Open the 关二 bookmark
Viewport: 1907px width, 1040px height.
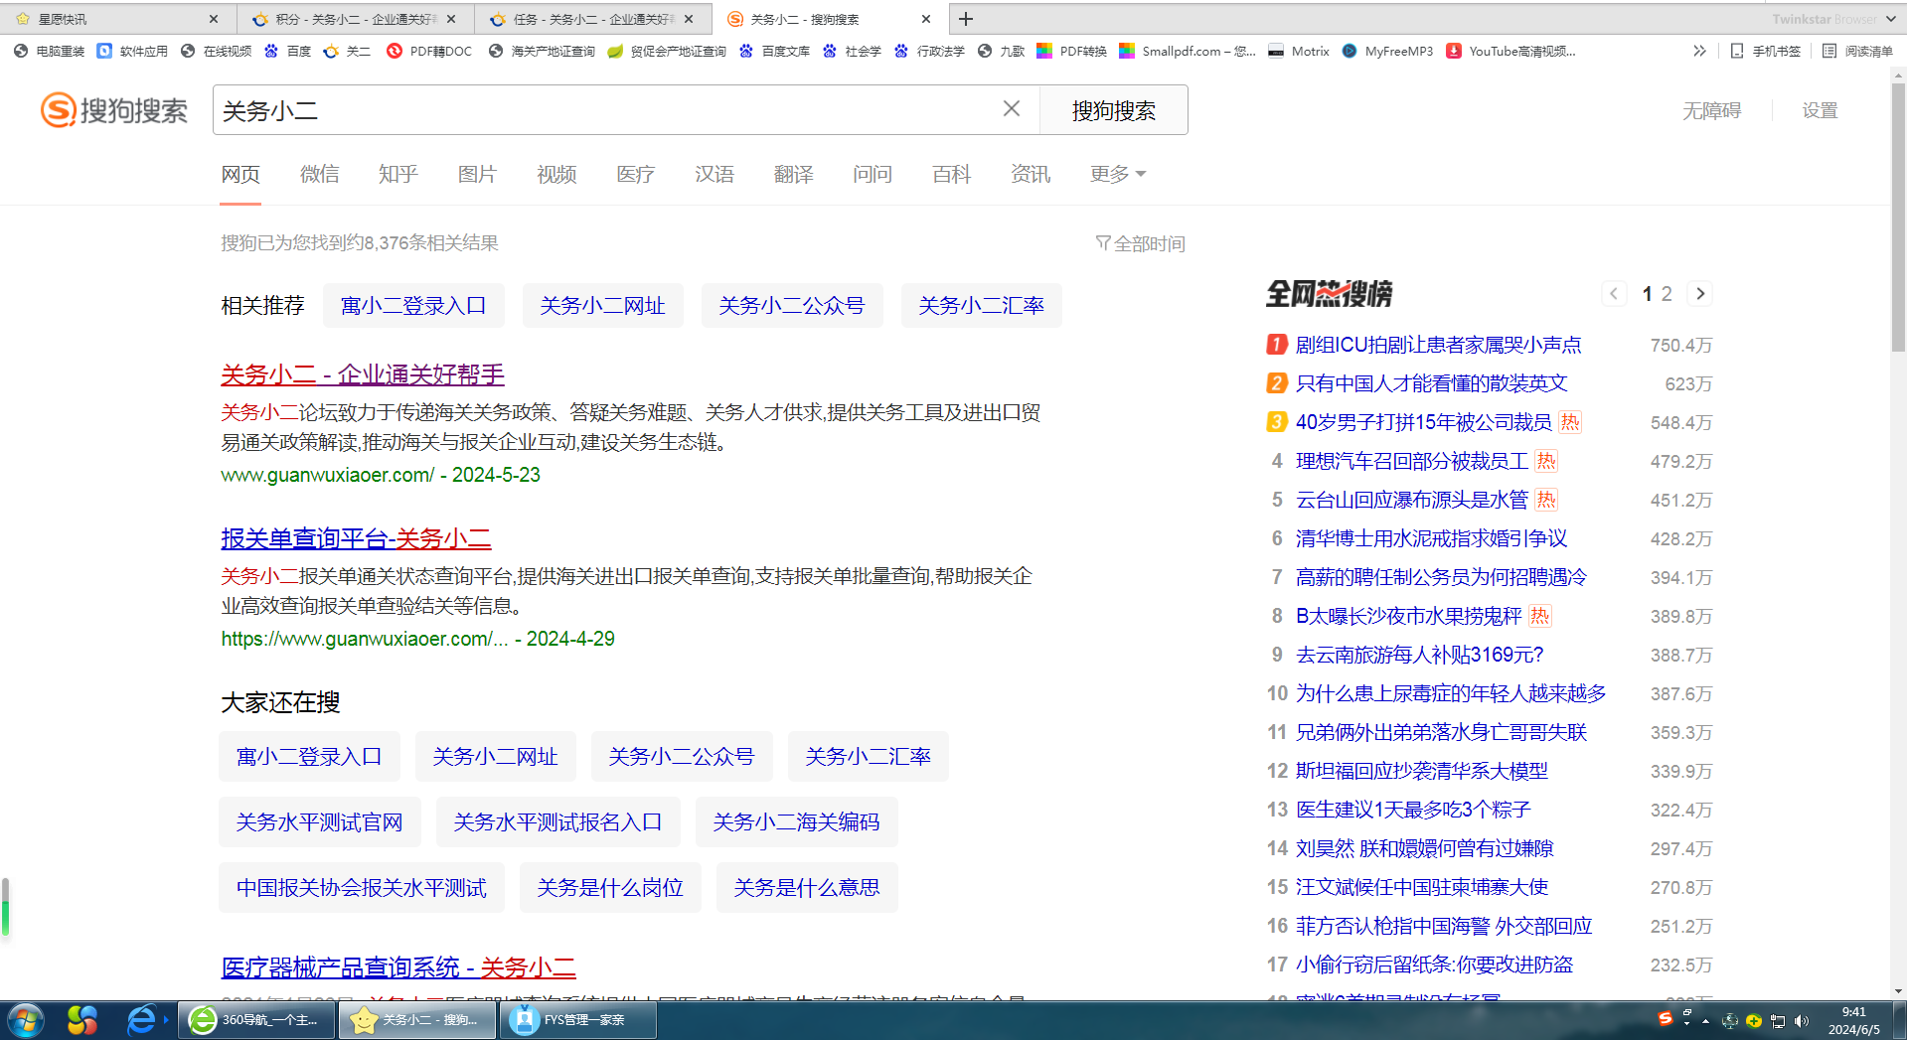[347, 51]
